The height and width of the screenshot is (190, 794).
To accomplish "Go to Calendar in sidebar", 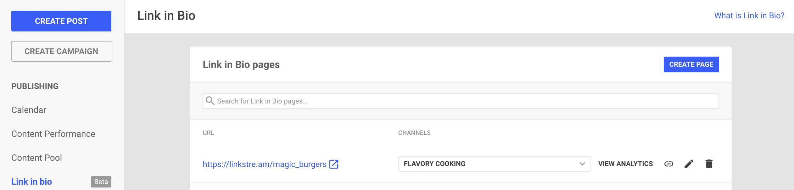I will click(x=29, y=110).
